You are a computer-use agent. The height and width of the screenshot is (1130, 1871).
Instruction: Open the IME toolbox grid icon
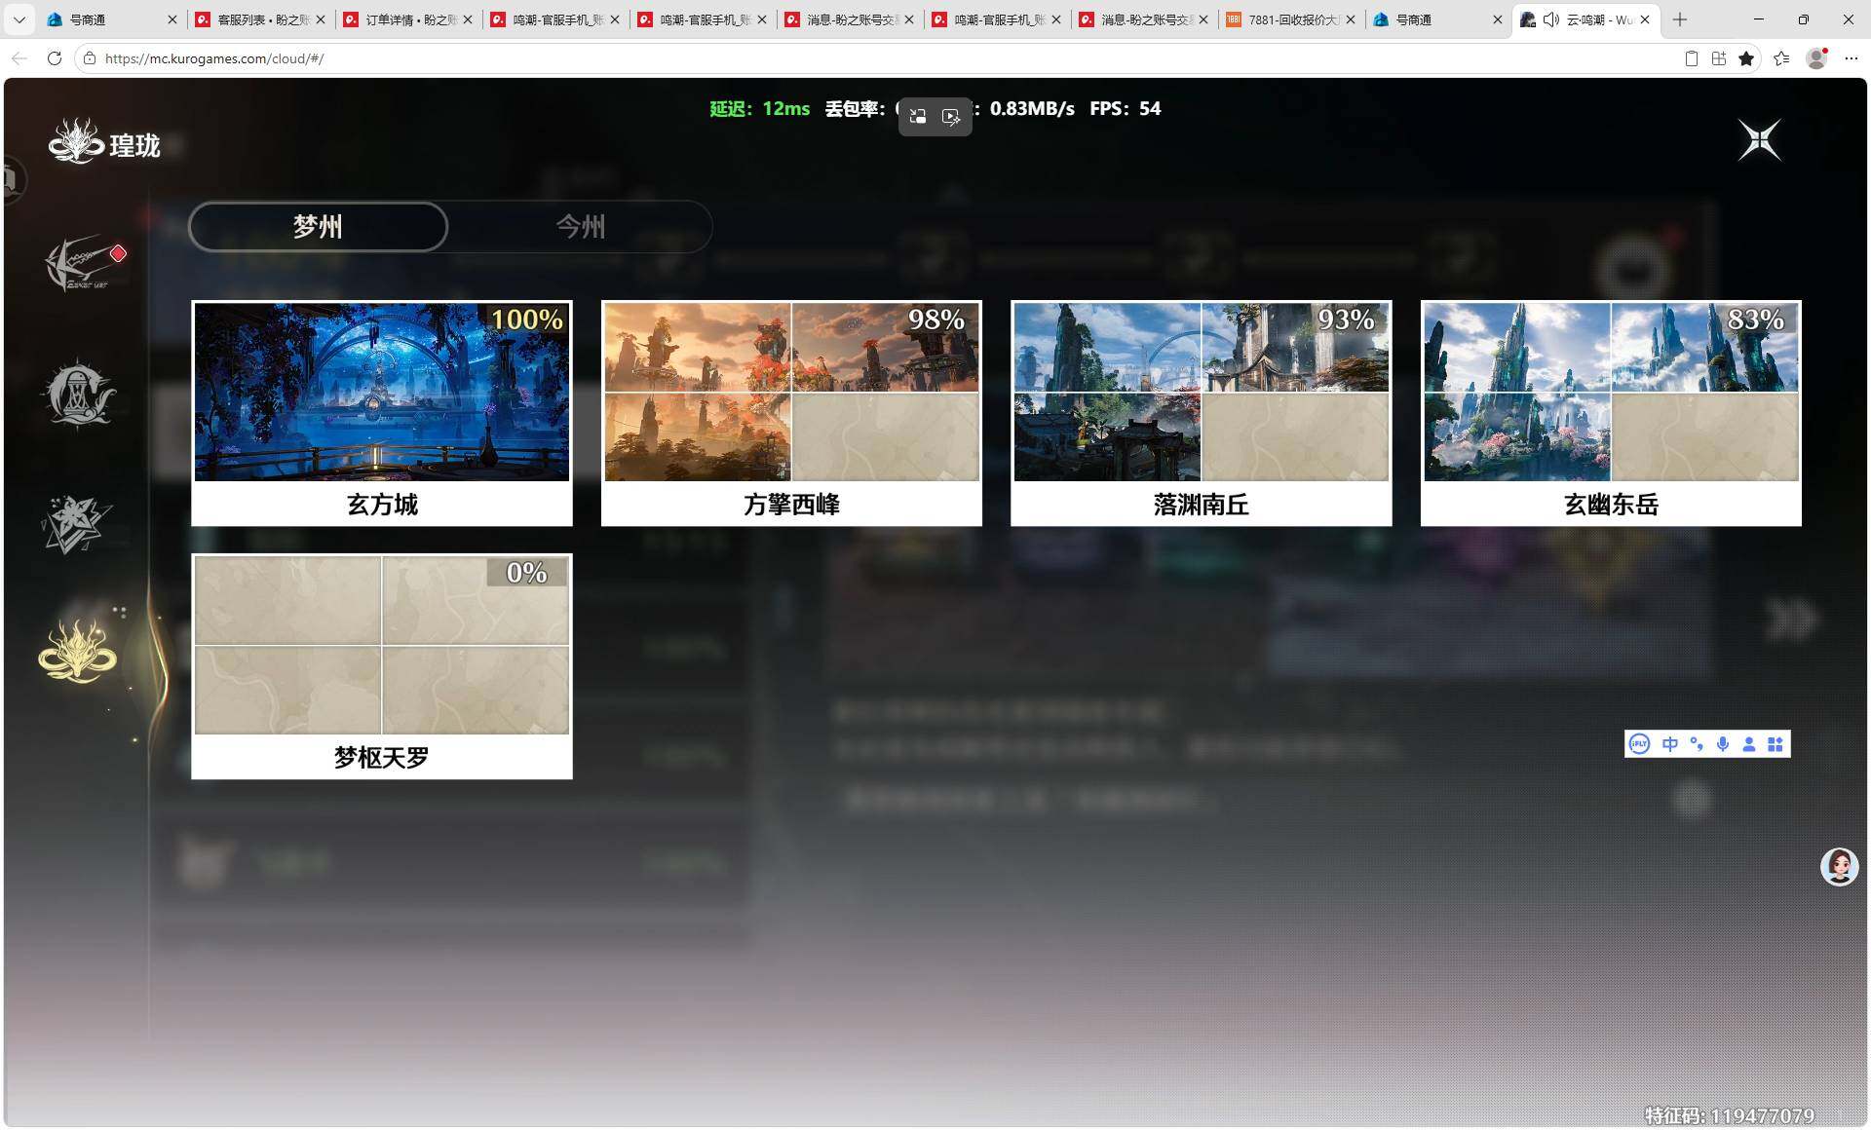point(1776,744)
